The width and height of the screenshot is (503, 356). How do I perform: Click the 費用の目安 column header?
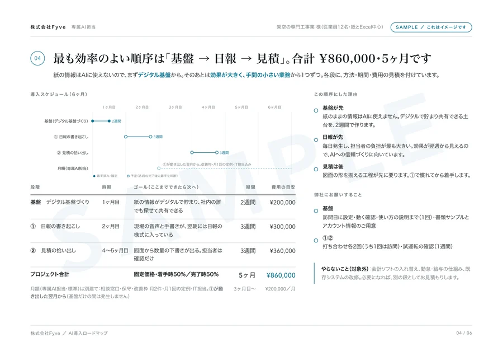[x=283, y=188]
